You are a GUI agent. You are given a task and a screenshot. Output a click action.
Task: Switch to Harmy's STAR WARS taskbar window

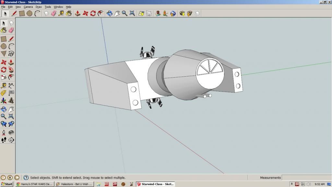(x=34, y=184)
